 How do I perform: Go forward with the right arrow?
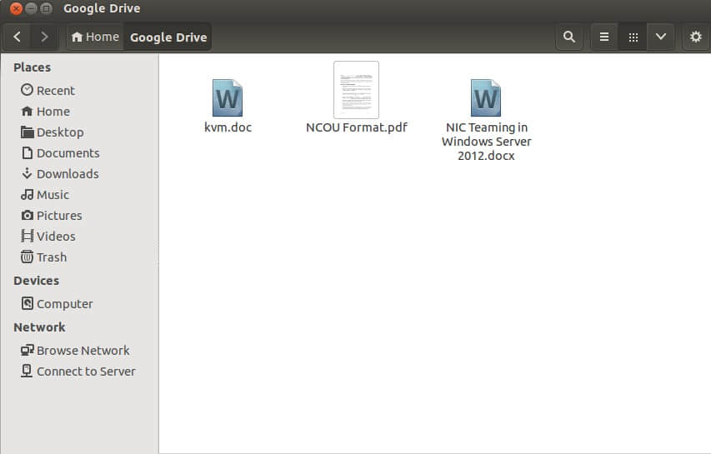[x=44, y=37]
